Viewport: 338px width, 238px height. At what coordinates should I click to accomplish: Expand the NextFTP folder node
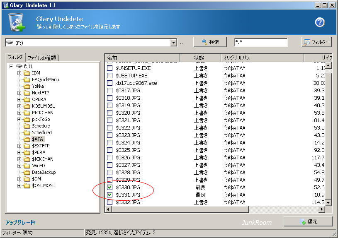(x=19, y=93)
